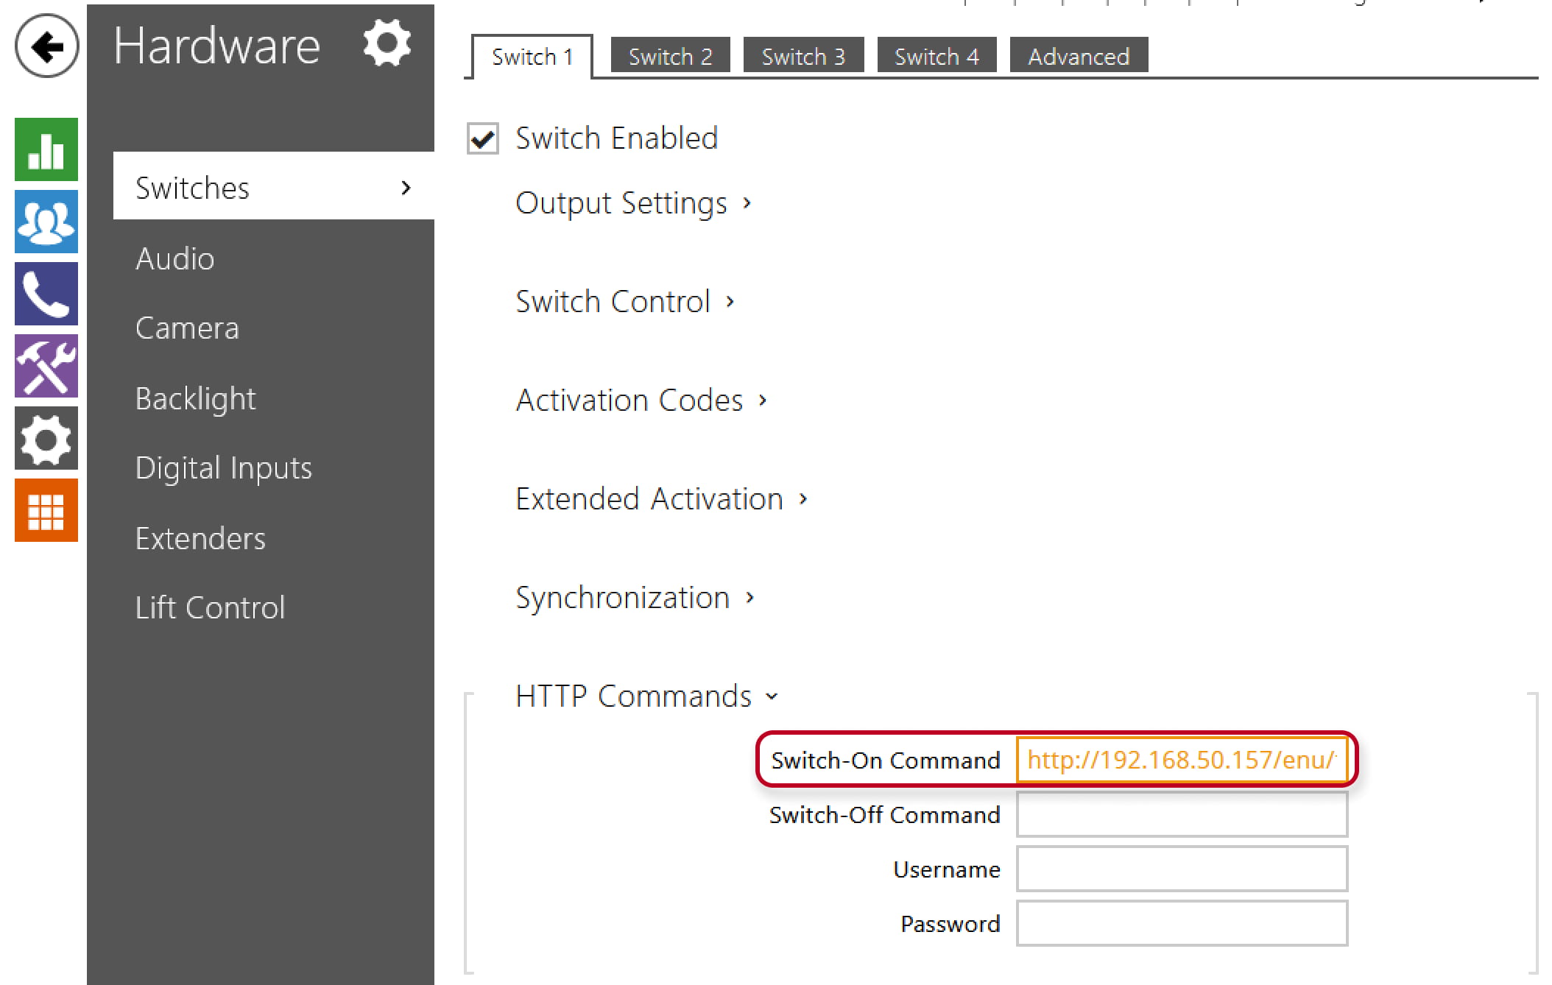Screen dimensions: 1552x985
Task: Expand the Output Settings section
Action: tap(633, 203)
